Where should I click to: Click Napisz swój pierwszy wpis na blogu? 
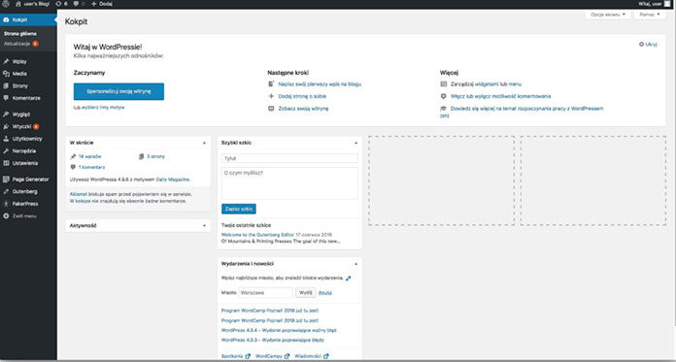(x=320, y=84)
